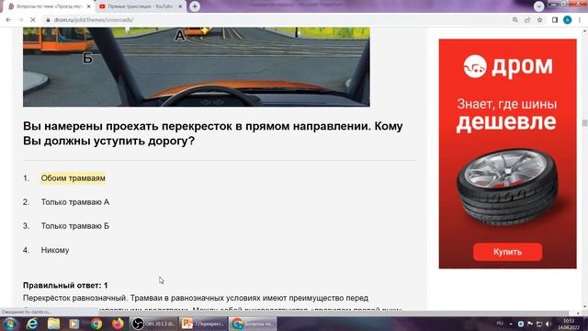Screen dimensions: 588x331
Task: Switch to the YouTube live streams tab
Action: click(x=141, y=6)
